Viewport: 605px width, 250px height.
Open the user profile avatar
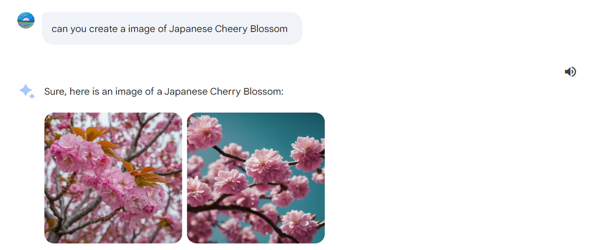(26, 20)
